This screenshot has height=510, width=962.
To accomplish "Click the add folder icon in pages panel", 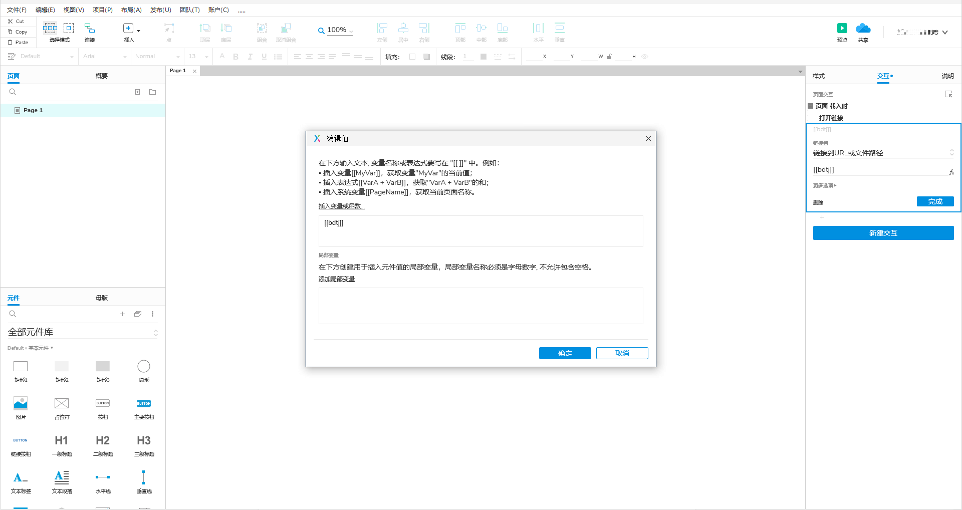I will [152, 92].
